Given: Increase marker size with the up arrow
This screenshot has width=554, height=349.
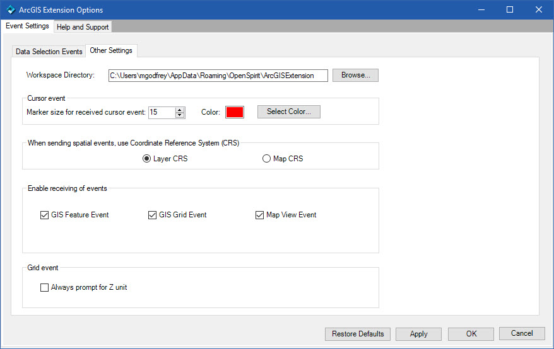Looking at the screenshot, I should [x=180, y=110].
